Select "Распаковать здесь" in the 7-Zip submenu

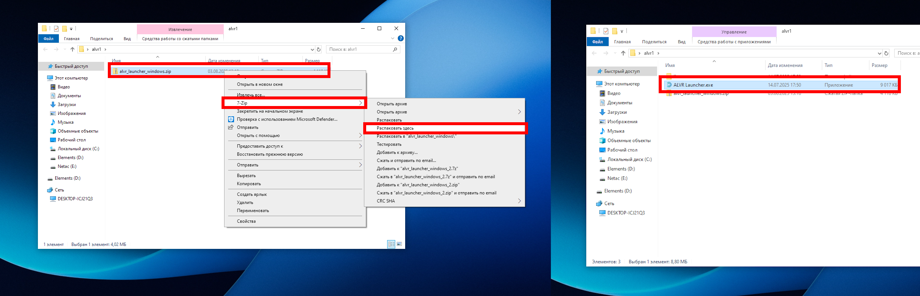pyautogui.click(x=395, y=128)
